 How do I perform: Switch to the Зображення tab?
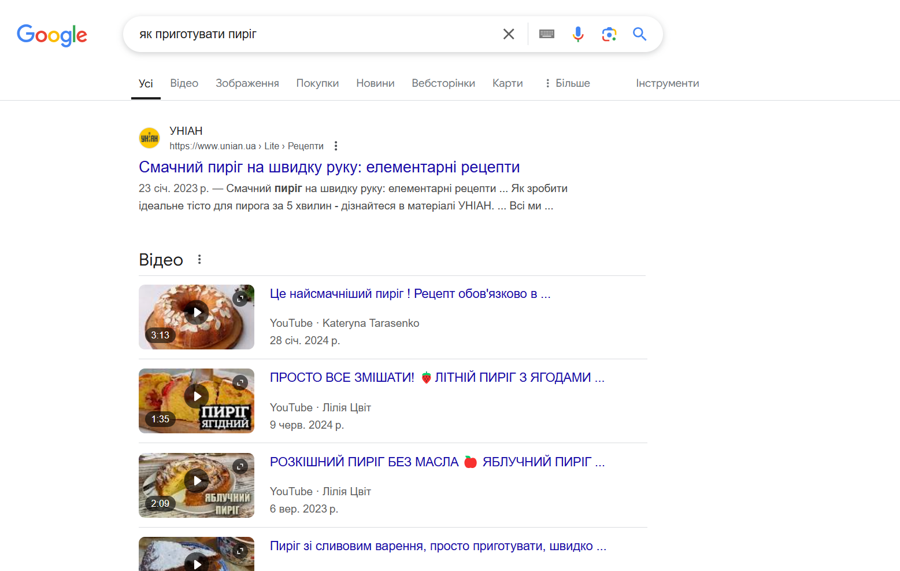[x=247, y=83]
